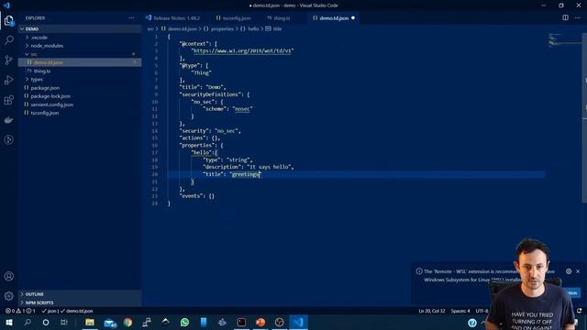Click UTF-8 encoding status item
The height and width of the screenshot is (330, 587).
coord(482,311)
